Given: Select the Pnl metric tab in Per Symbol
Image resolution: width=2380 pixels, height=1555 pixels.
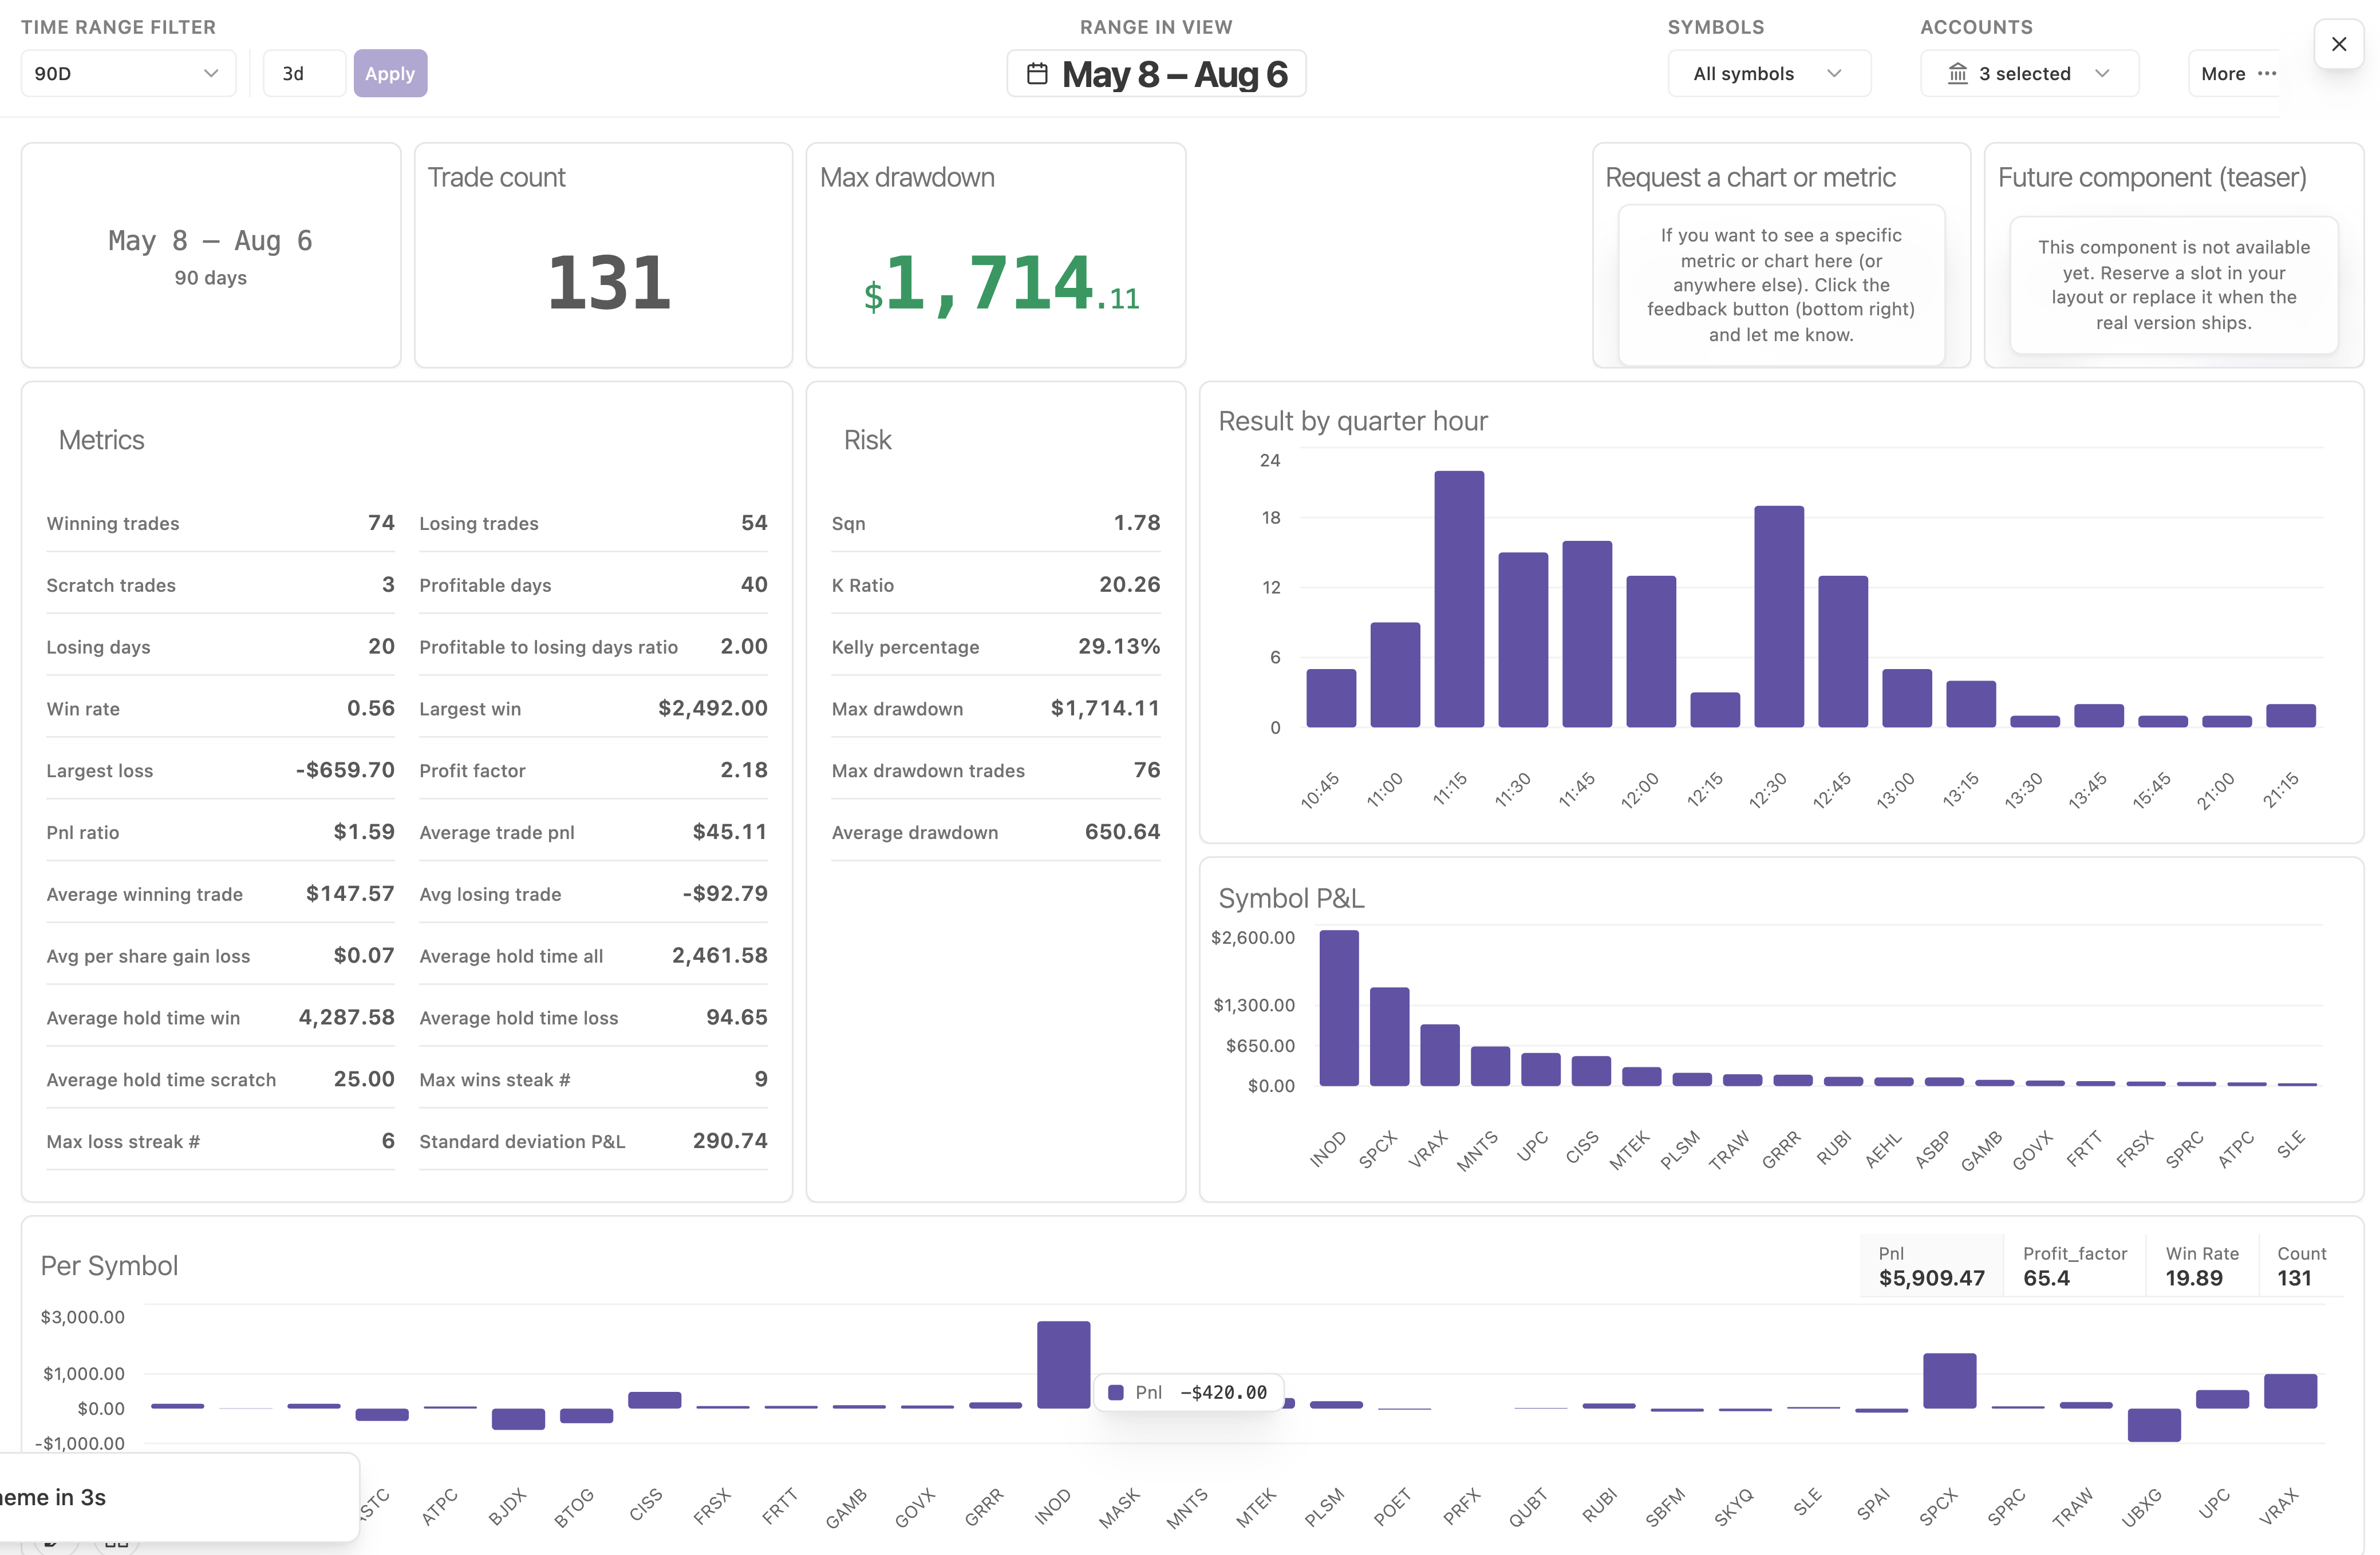Looking at the screenshot, I should coord(1931,1266).
